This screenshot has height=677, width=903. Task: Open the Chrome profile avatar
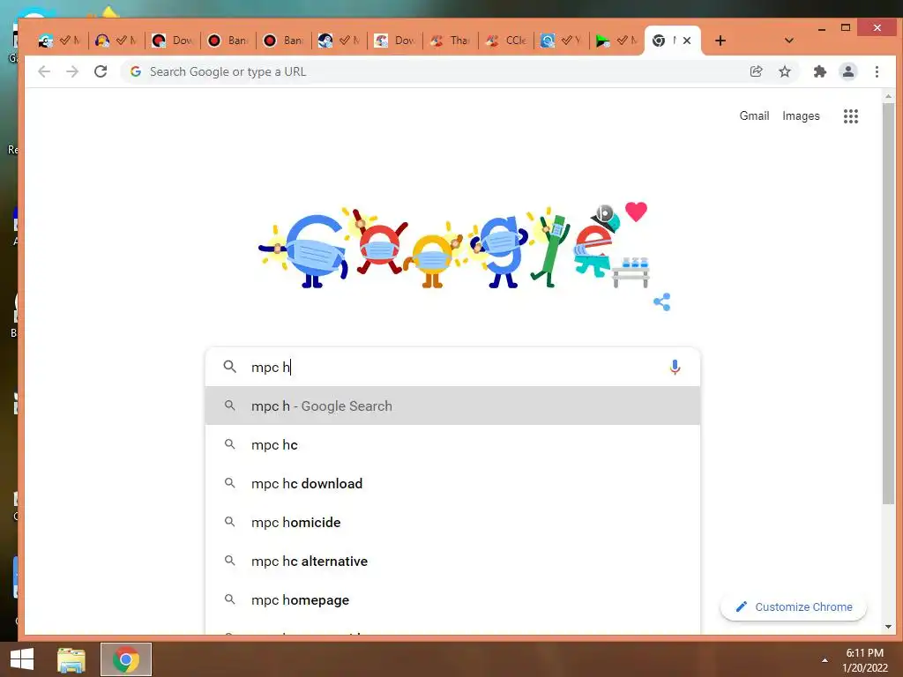[847, 71]
